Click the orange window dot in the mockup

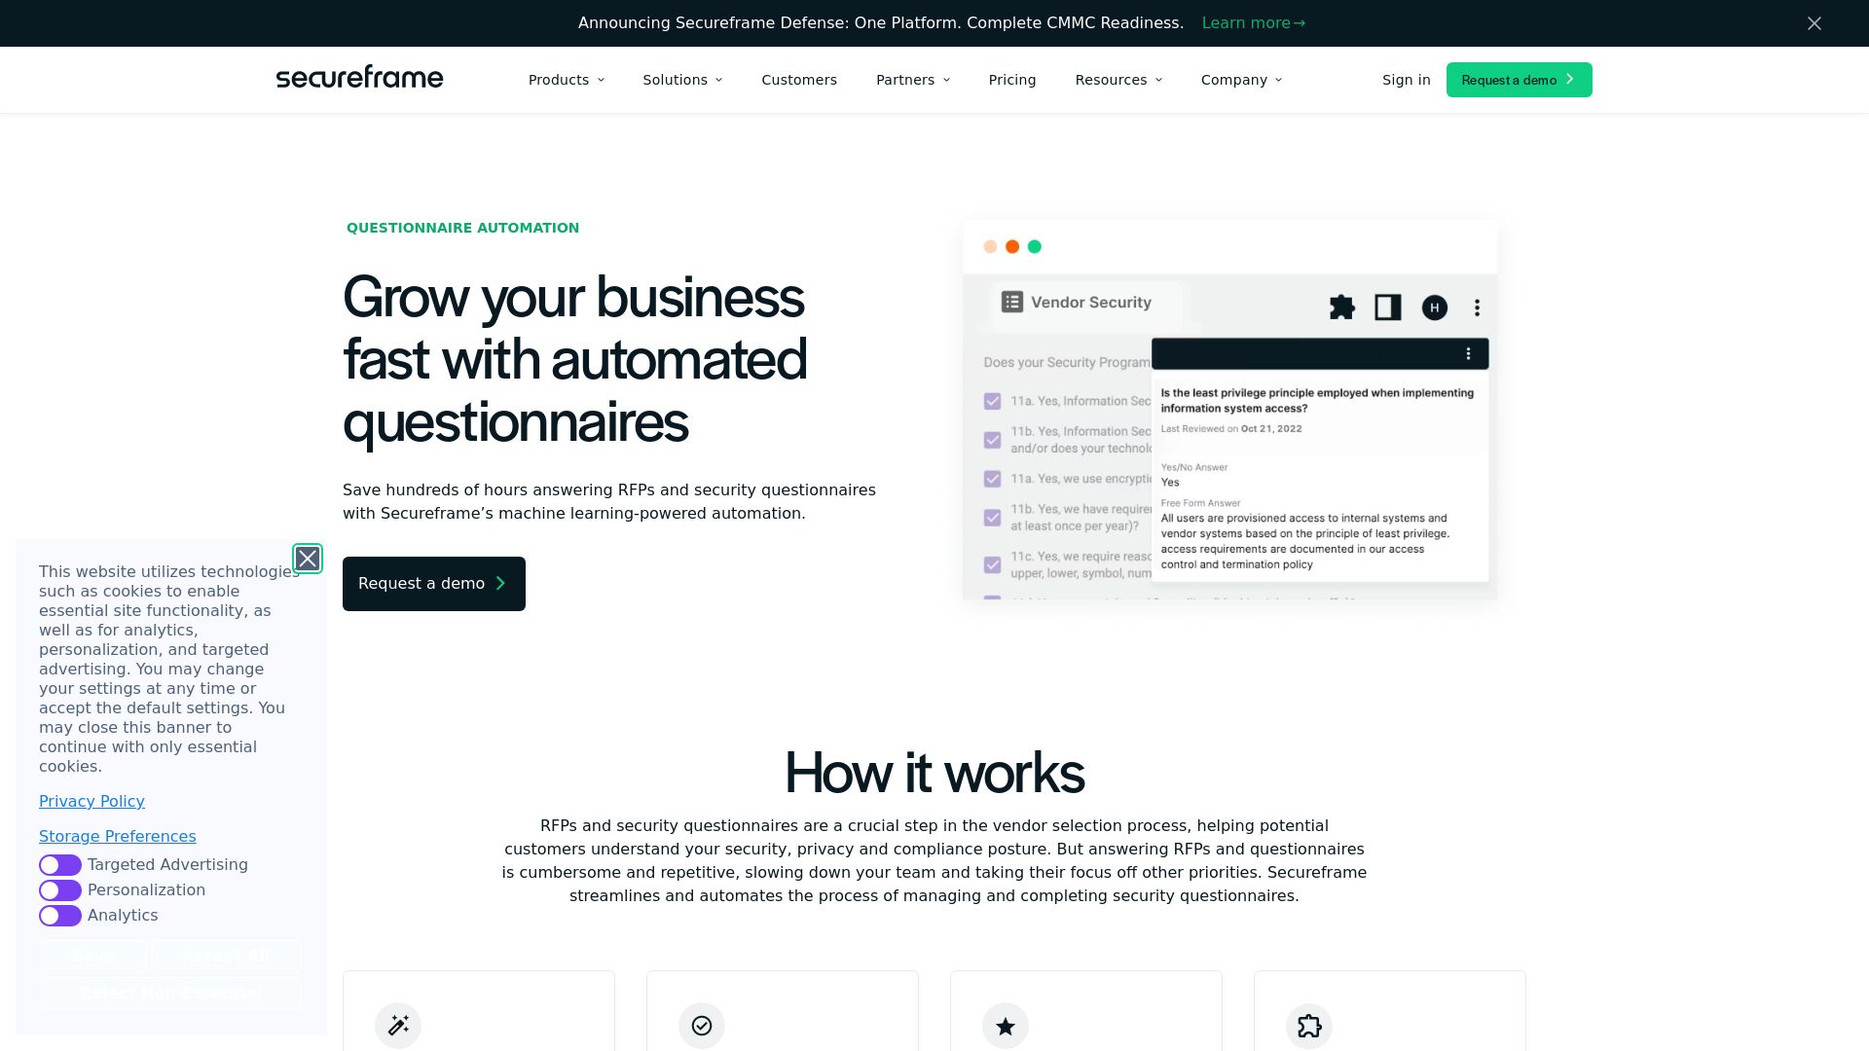point(1012,247)
